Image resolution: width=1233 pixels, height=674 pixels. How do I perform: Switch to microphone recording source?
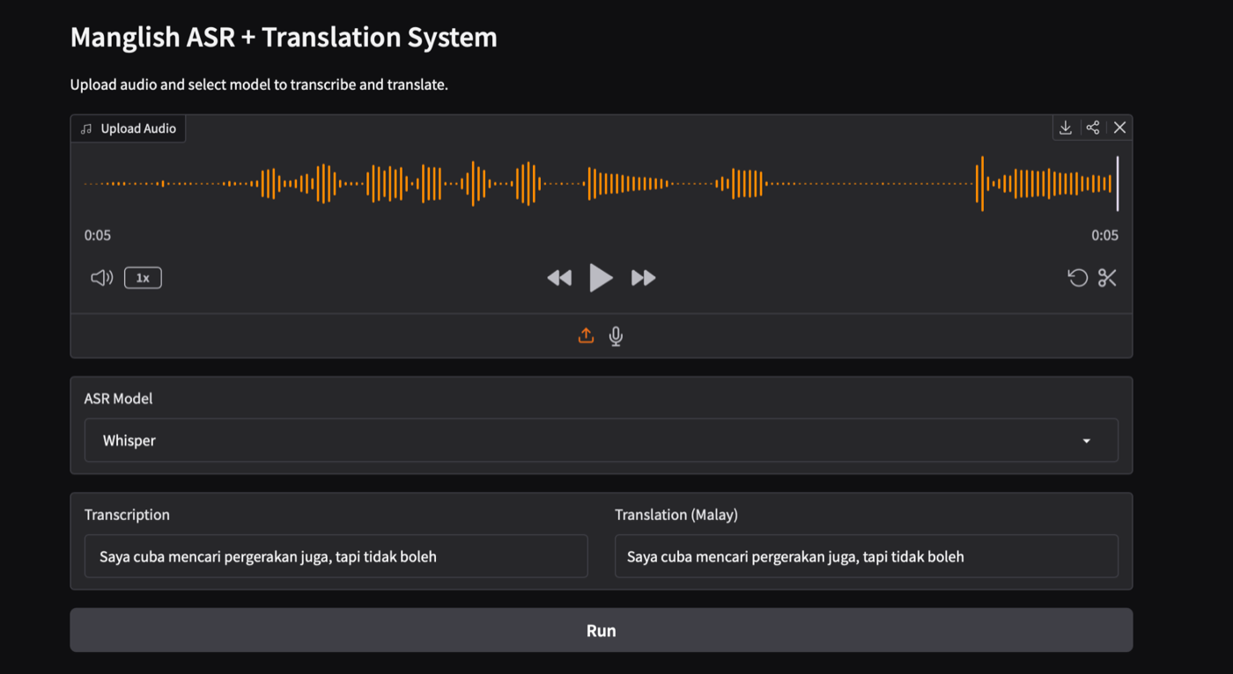point(616,336)
